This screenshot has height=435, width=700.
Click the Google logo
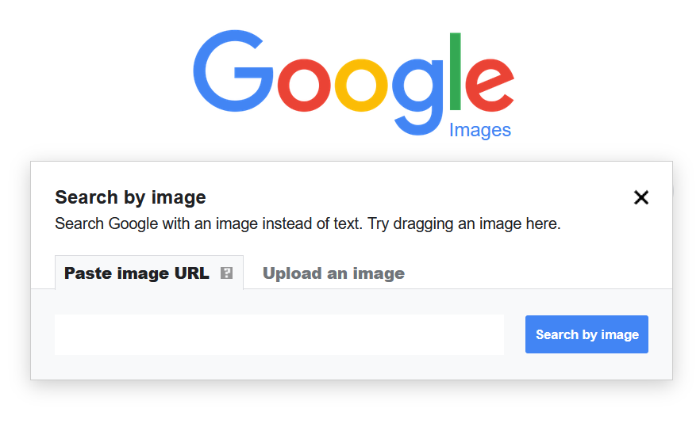pyautogui.click(x=353, y=79)
